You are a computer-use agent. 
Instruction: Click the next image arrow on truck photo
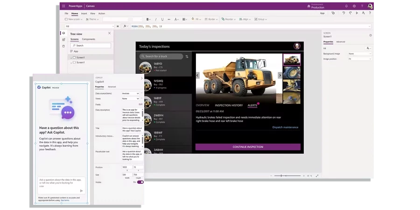click(x=280, y=75)
